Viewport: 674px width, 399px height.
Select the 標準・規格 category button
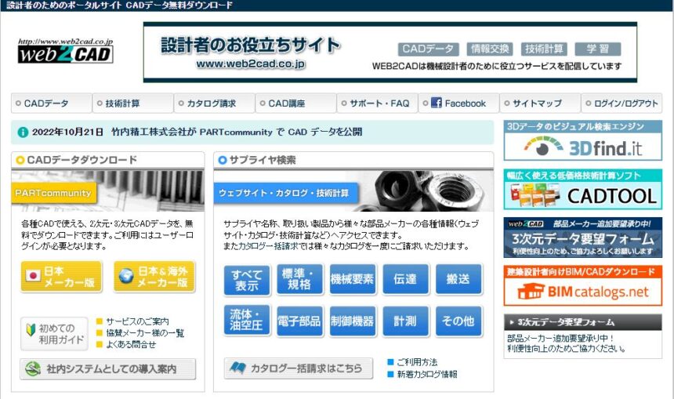(x=299, y=280)
